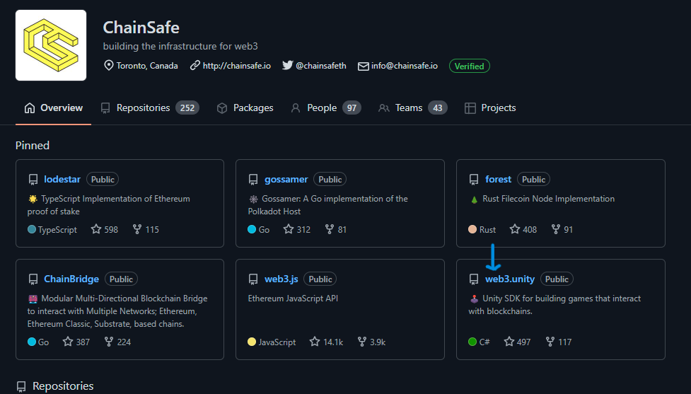Click the Toronto, Canada location pin icon
The width and height of the screenshot is (691, 394).
(x=108, y=66)
